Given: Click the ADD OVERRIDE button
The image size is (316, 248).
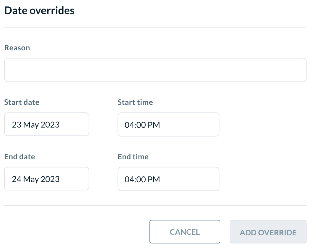Looking at the screenshot, I should click(268, 232).
